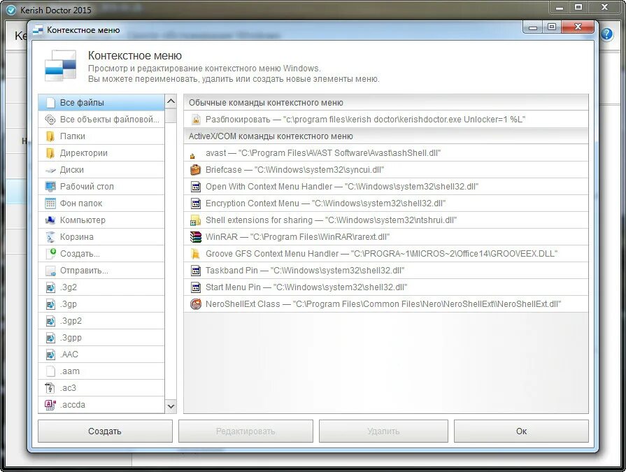Click the icon beside Start Menu Pin
The image size is (626, 472).
click(196, 287)
